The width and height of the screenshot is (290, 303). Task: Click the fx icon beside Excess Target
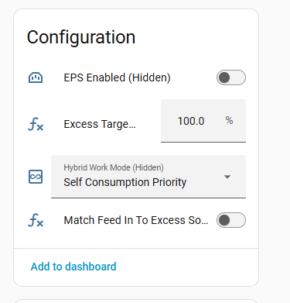click(36, 124)
